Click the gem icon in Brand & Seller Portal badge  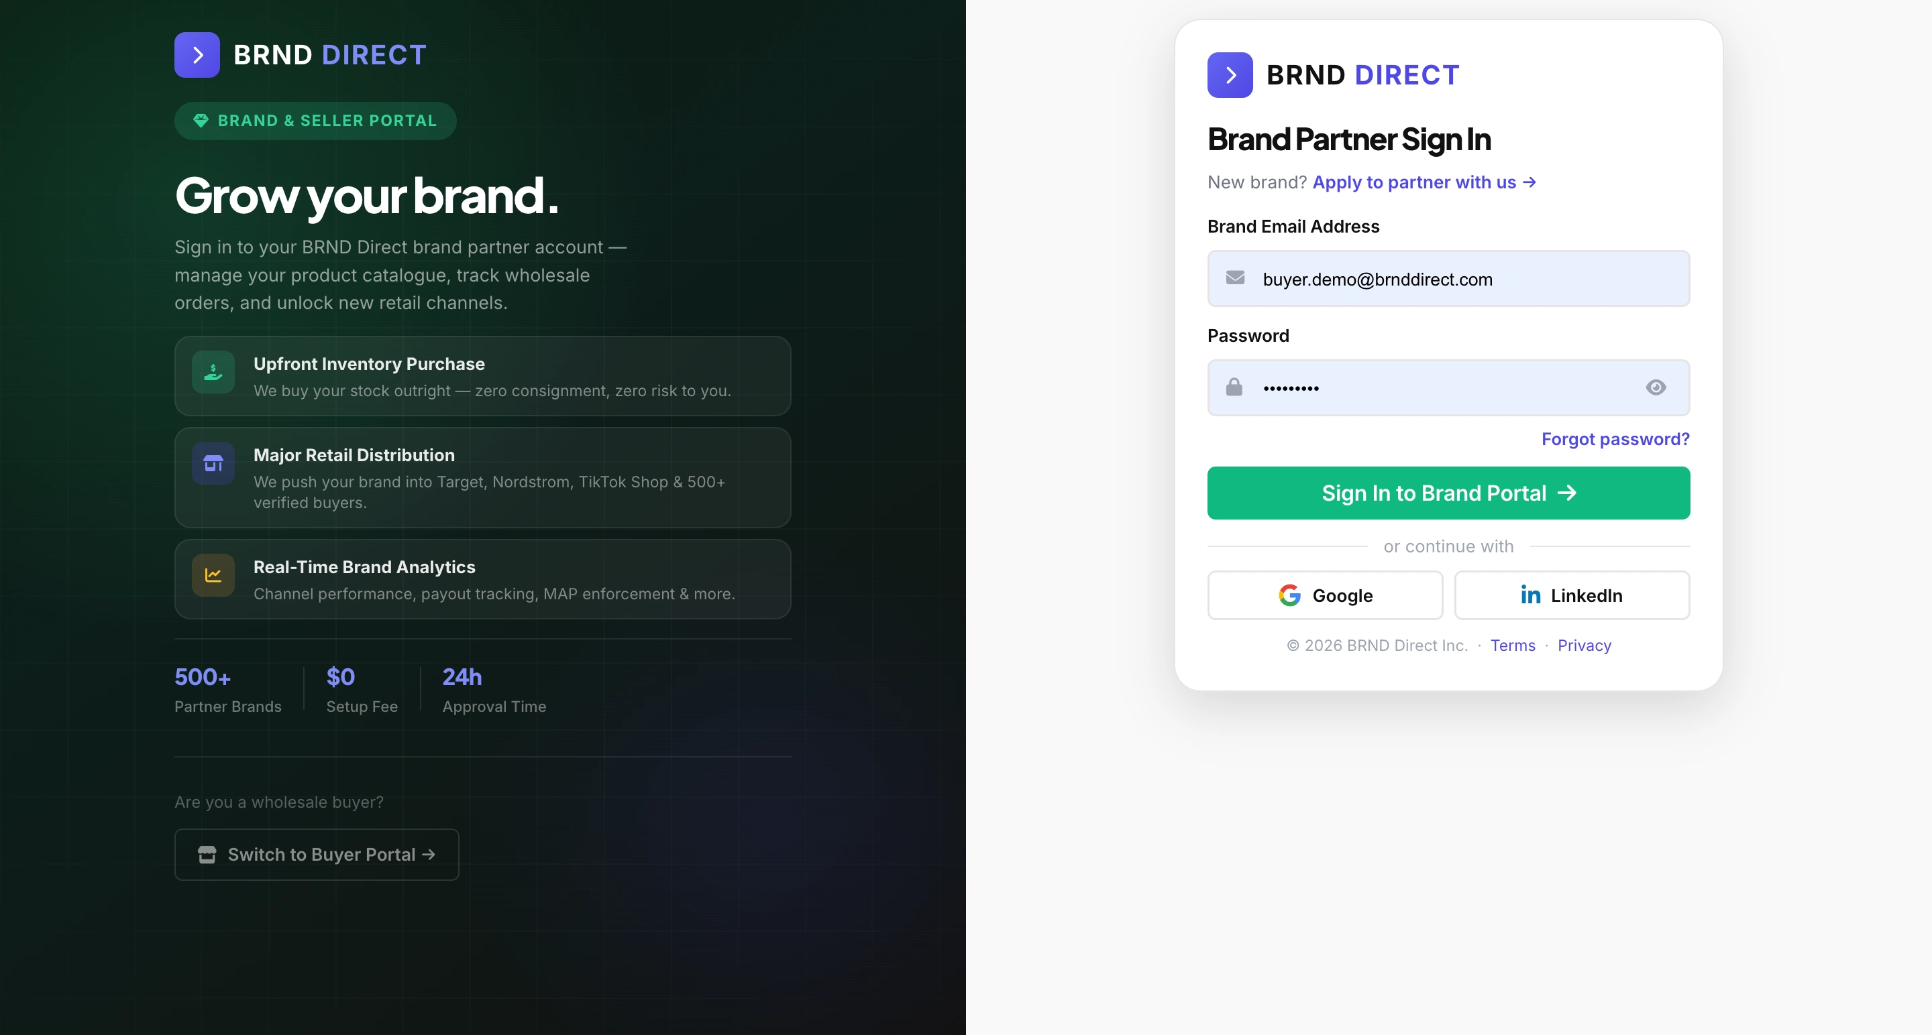click(201, 121)
